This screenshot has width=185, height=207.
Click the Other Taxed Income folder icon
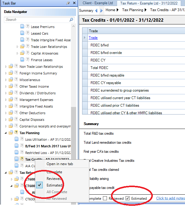click(x=11, y=86)
